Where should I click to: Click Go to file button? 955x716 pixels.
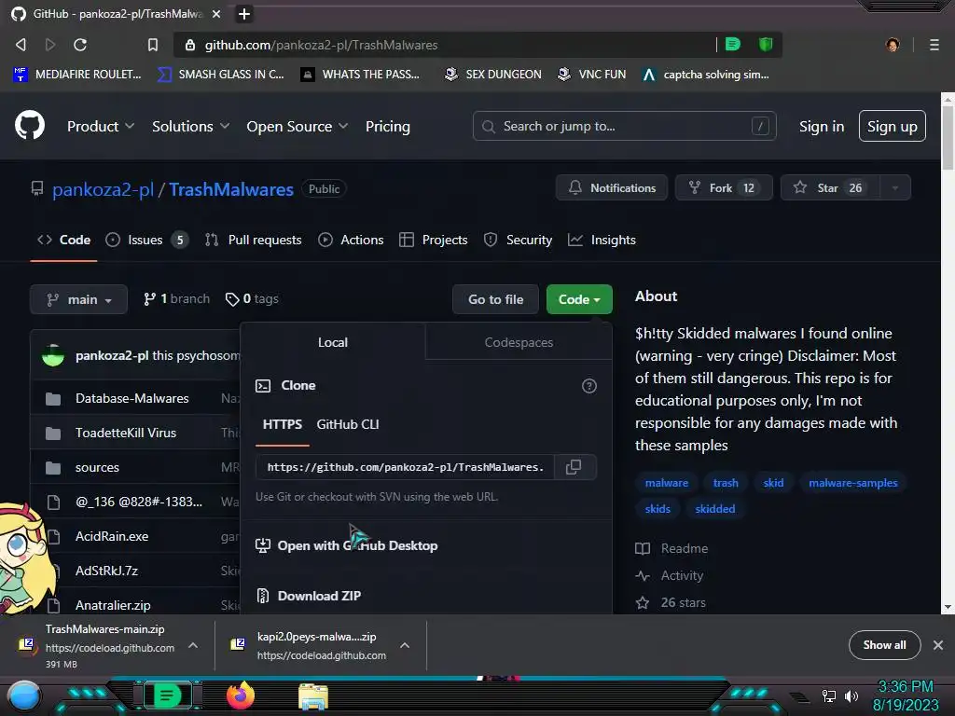coord(495,299)
